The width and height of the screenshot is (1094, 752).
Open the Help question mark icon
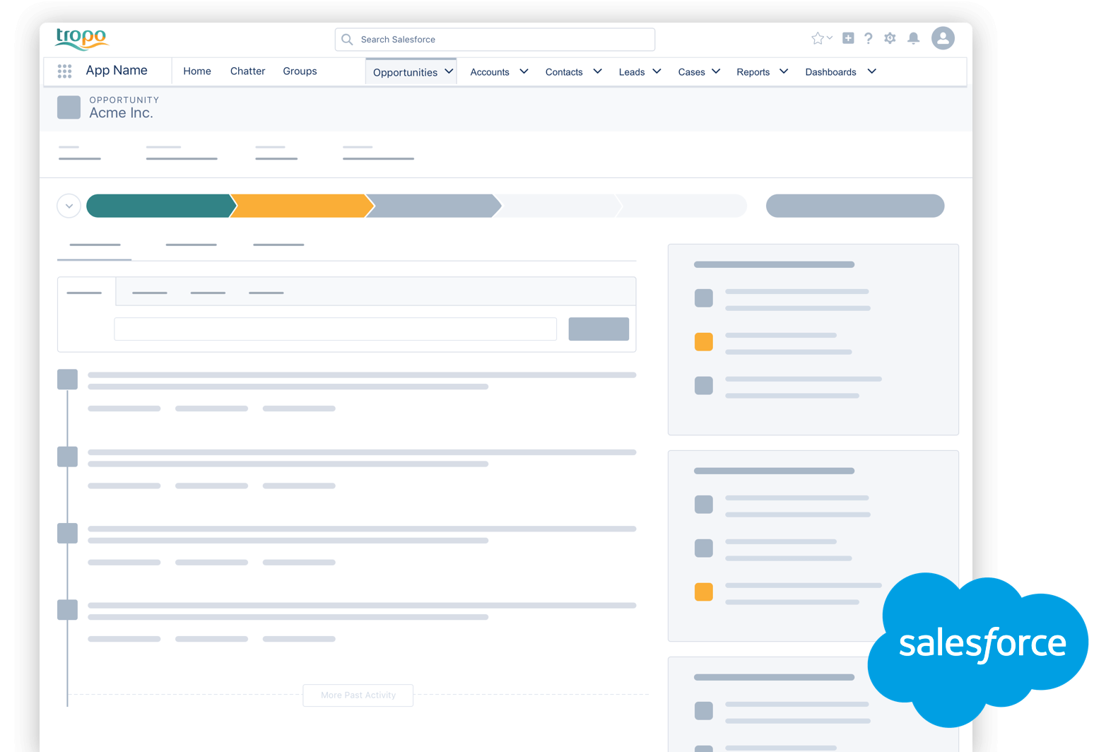click(x=869, y=38)
